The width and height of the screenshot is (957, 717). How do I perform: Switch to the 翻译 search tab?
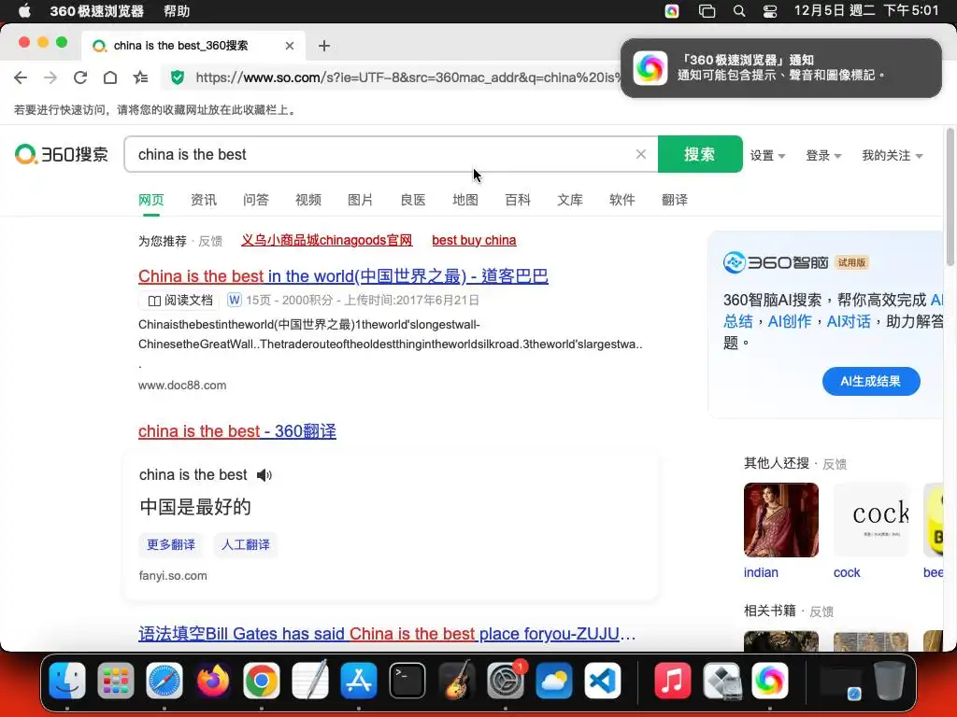(x=675, y=200)
